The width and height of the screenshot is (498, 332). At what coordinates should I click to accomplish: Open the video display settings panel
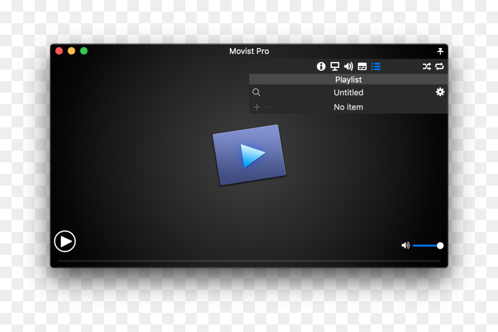(x=335, y=67)
